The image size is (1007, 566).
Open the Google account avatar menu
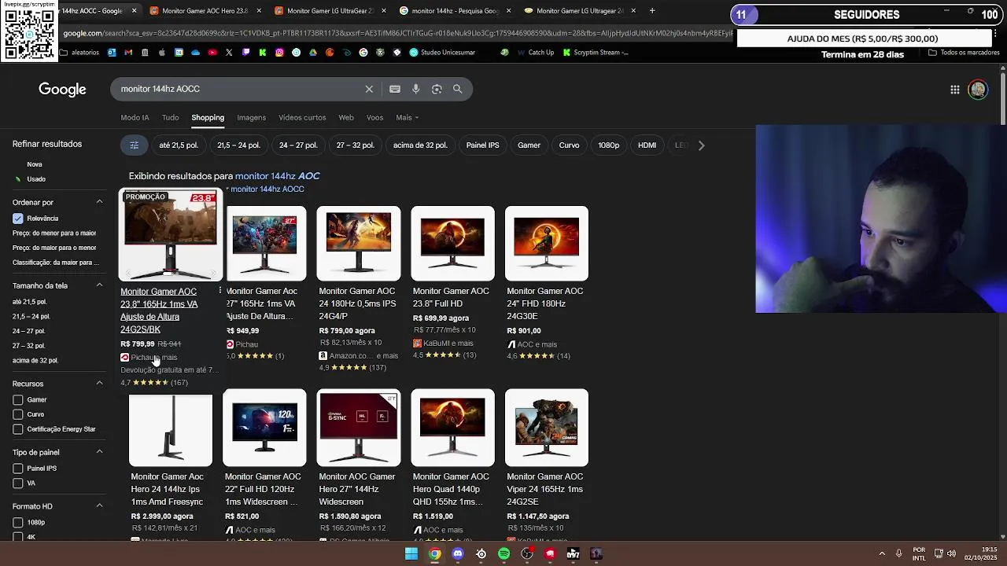[x=978, y=90]
